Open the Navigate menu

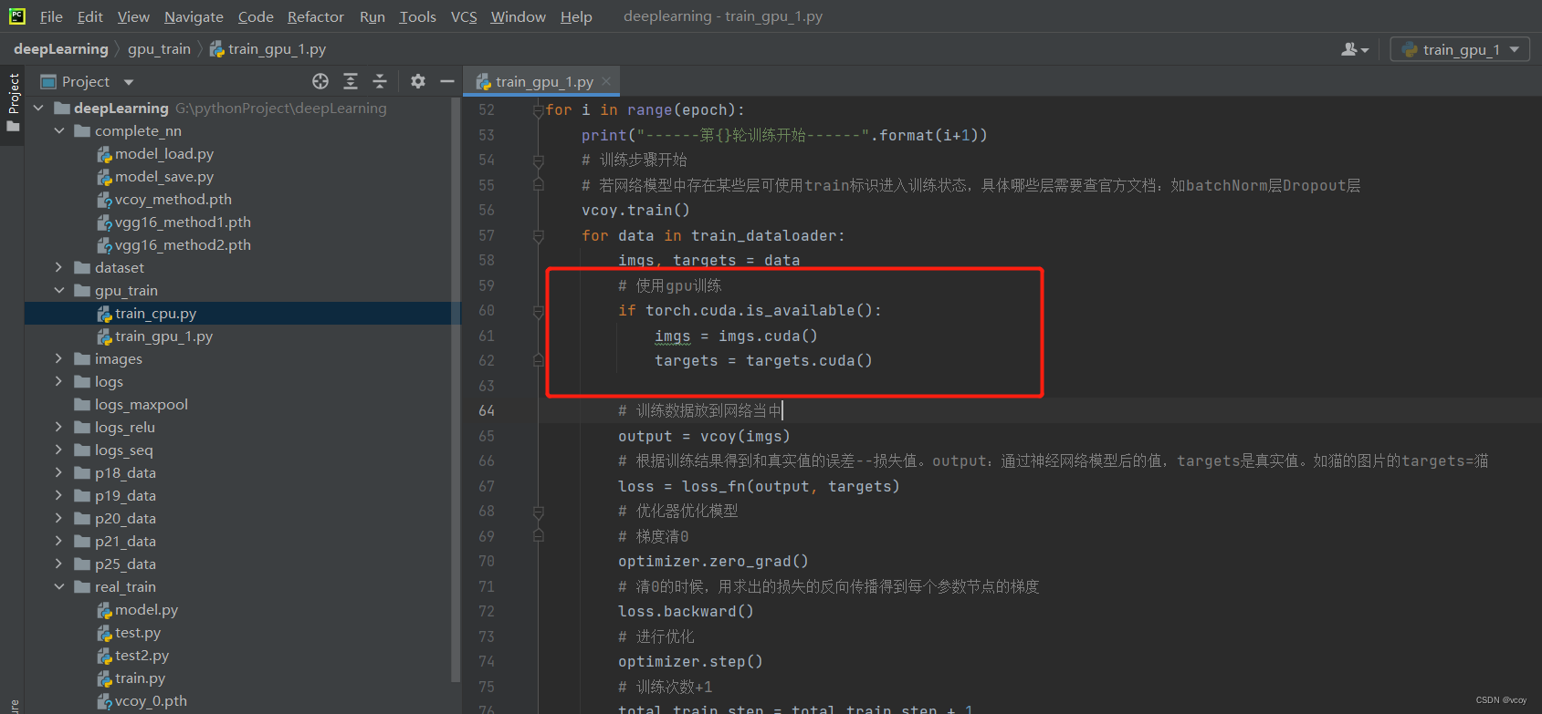[194, 16]
